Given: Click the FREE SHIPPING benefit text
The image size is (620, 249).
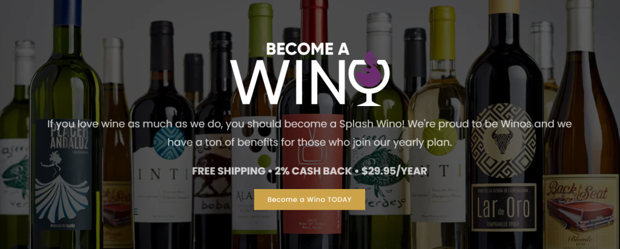Looking at the screenshot, I should 228,171.
